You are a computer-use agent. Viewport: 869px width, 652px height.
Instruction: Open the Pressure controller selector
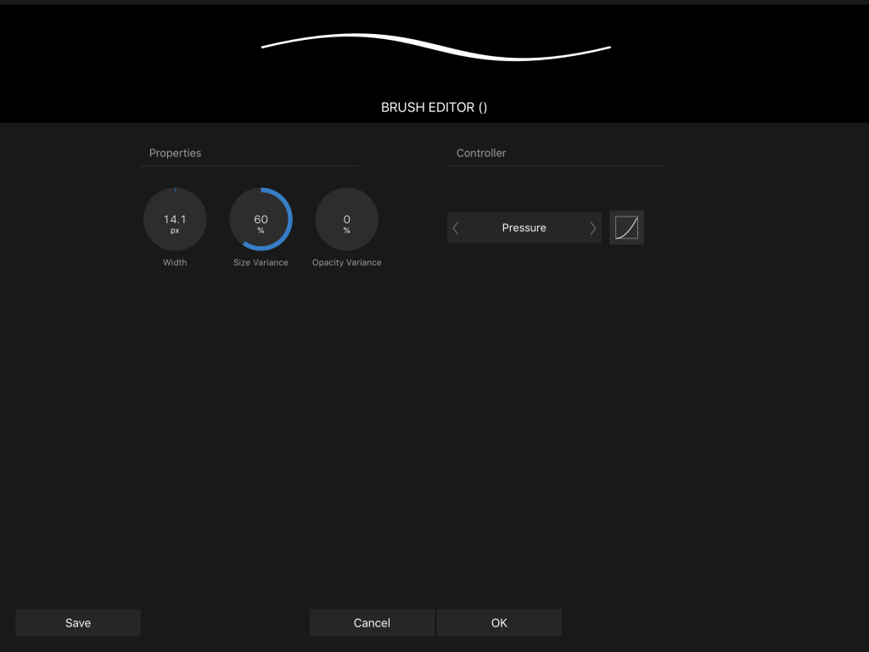(524, 228)
